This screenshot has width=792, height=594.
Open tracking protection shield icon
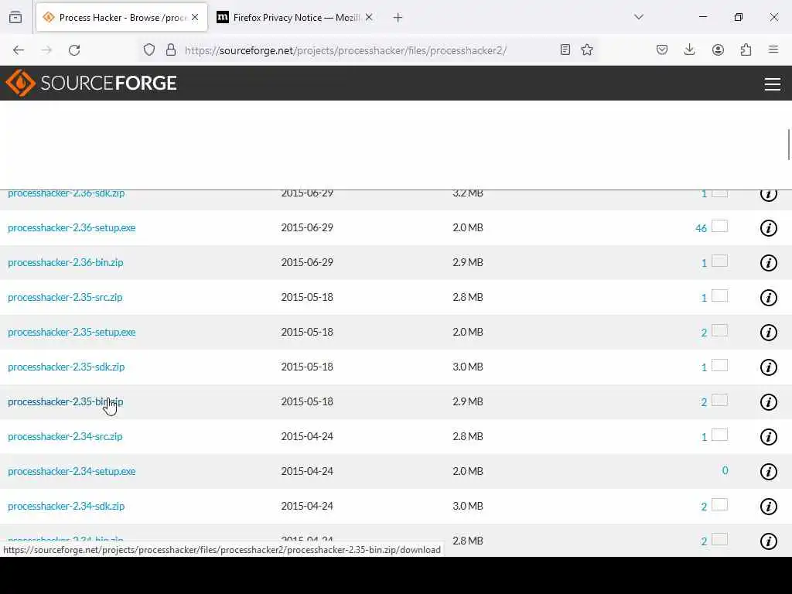click(149, 49)
